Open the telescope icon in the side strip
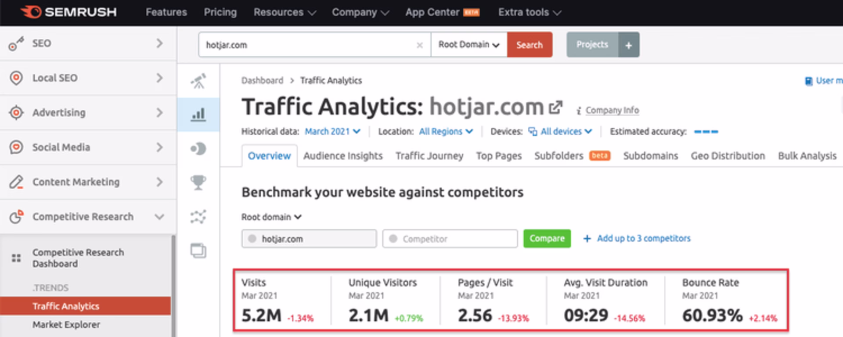The image size is (843, 337). pos(198,81)
